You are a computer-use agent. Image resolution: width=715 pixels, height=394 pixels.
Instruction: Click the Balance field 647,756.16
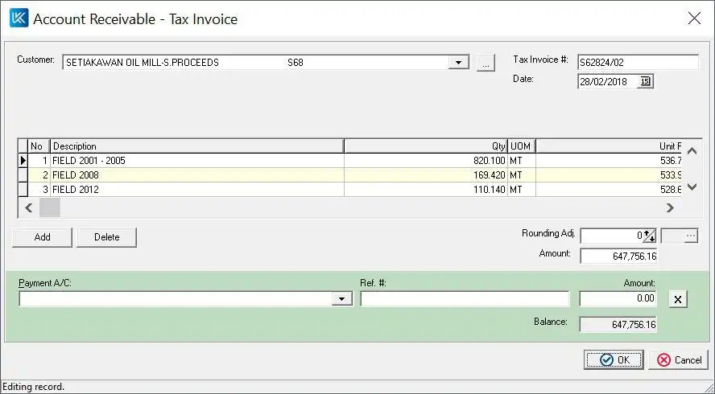(x=618, y=324)
